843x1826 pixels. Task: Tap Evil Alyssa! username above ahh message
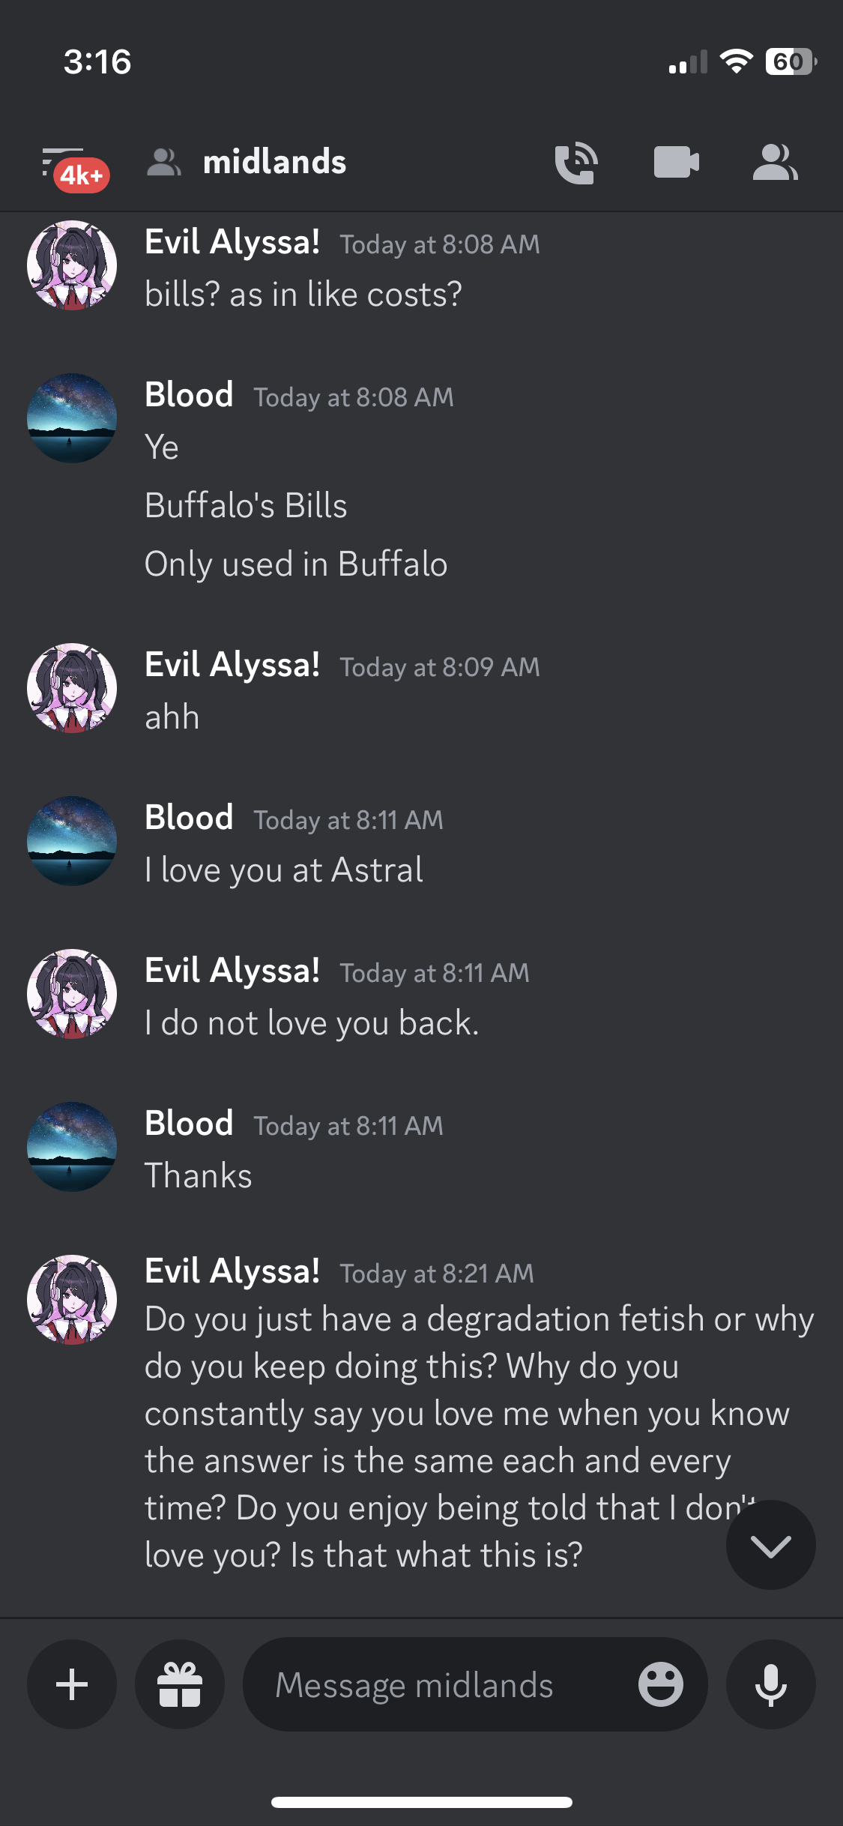232,665
